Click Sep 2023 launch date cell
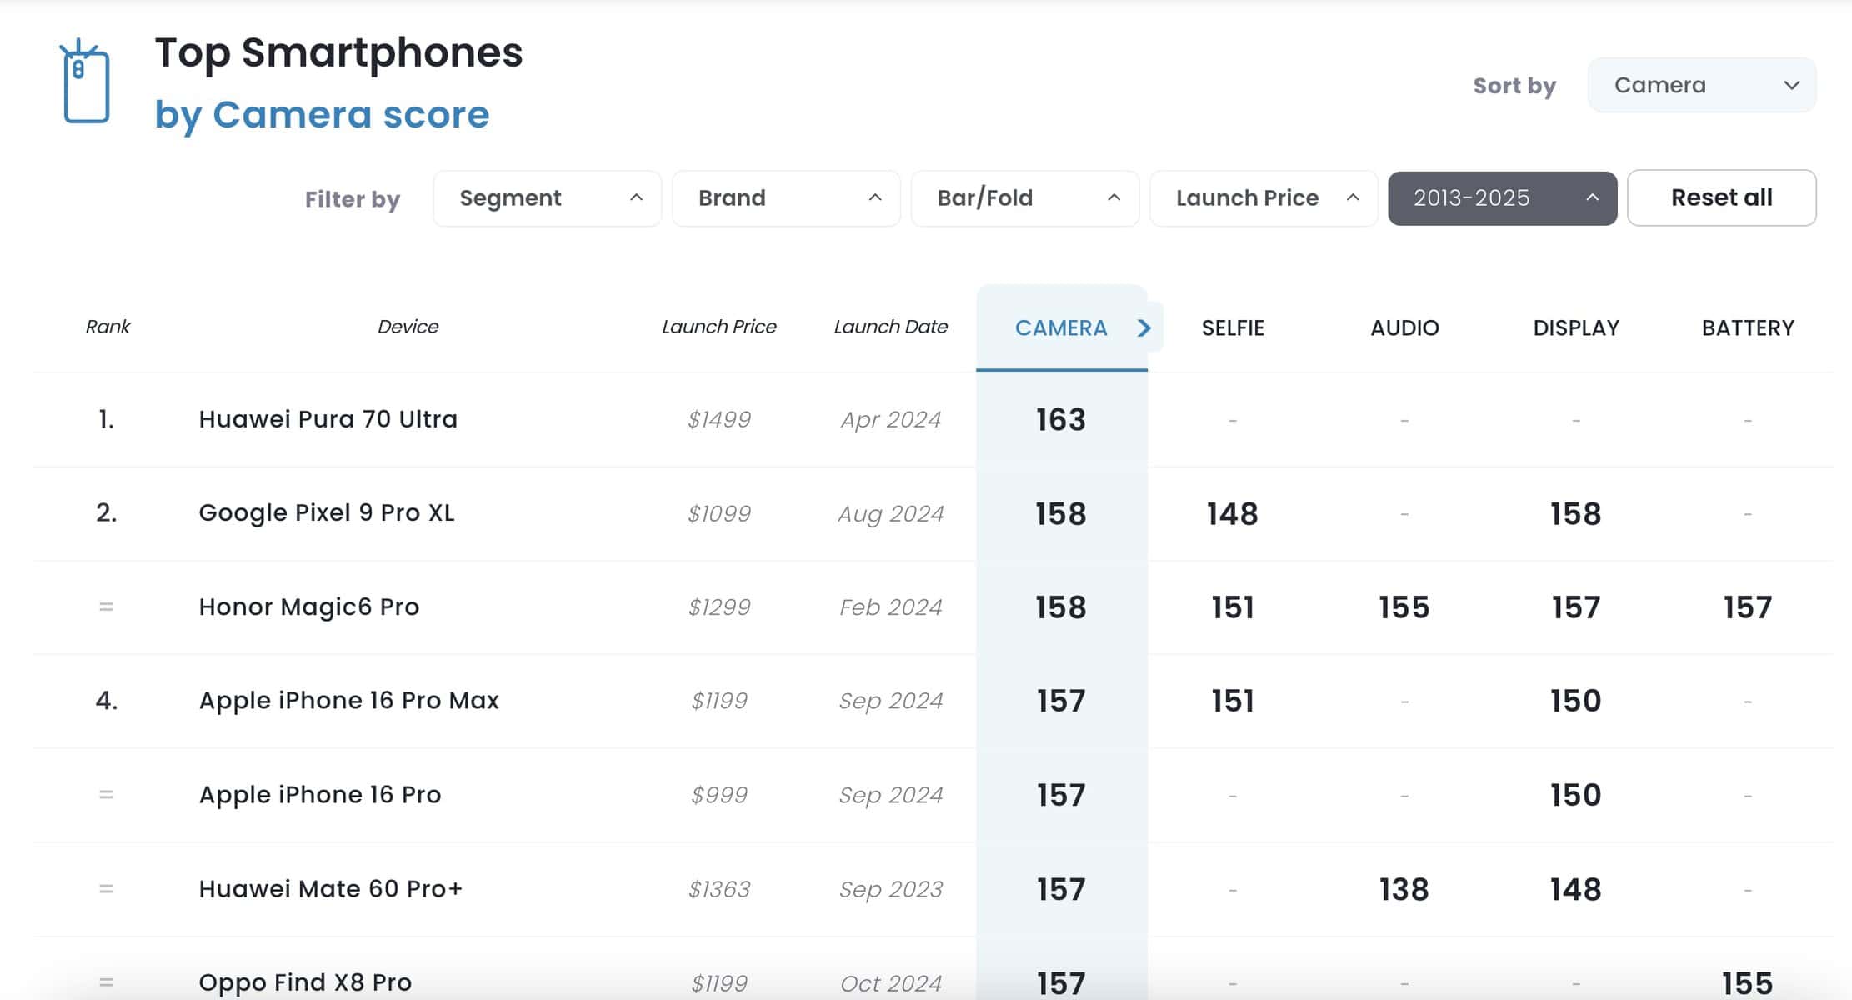 891,889
